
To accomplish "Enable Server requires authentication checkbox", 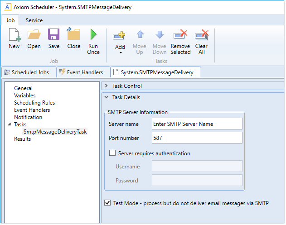I will point(112,153).
